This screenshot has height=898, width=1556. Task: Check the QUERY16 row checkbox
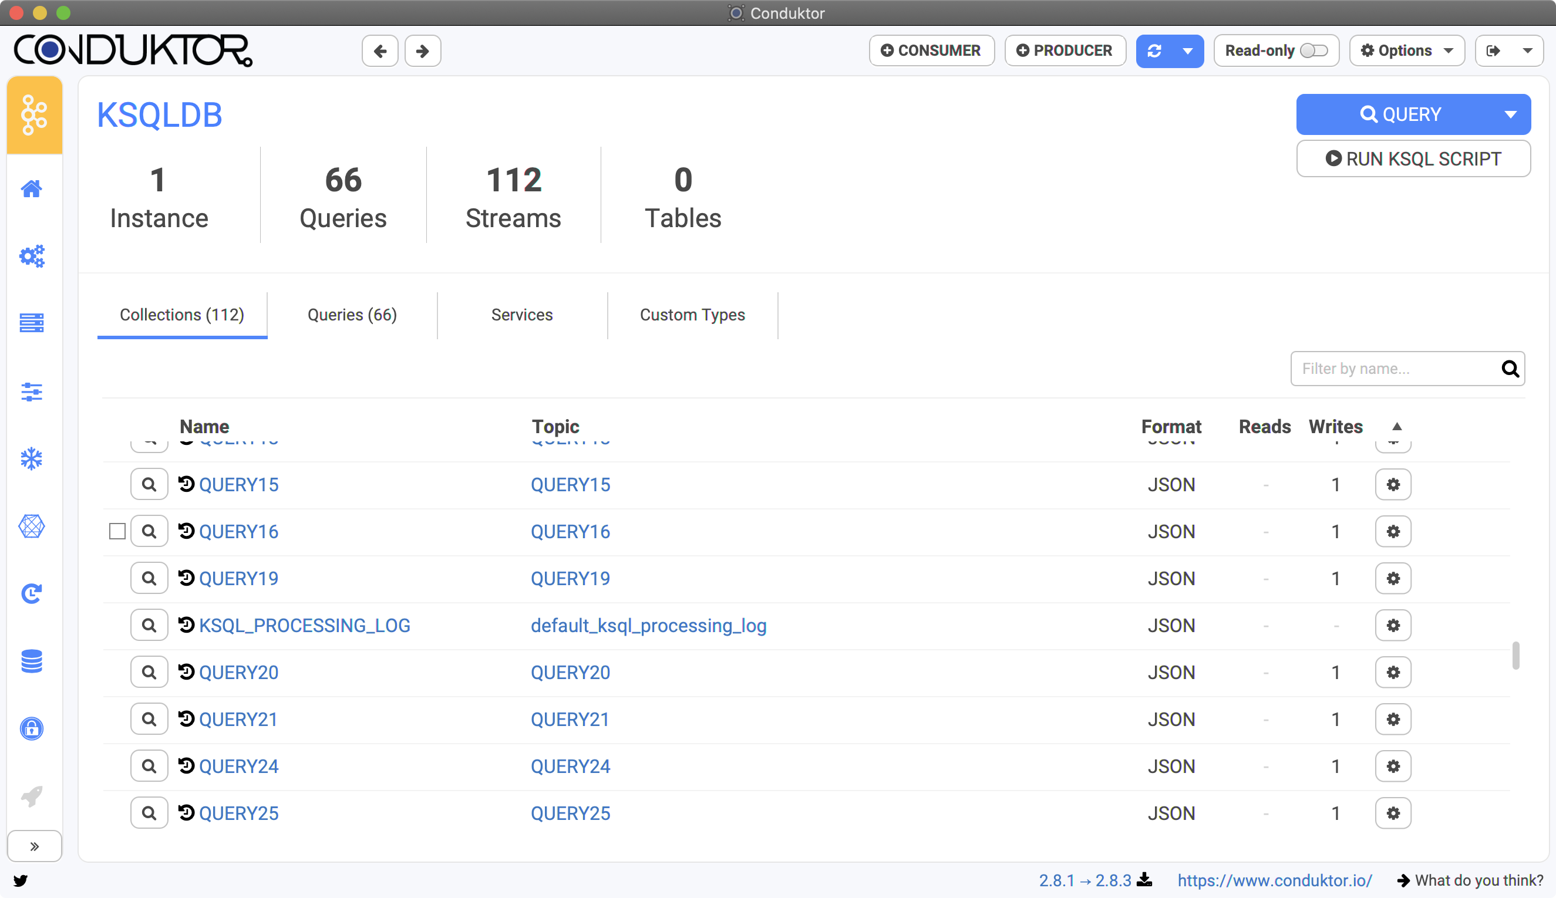coord(117,531)
